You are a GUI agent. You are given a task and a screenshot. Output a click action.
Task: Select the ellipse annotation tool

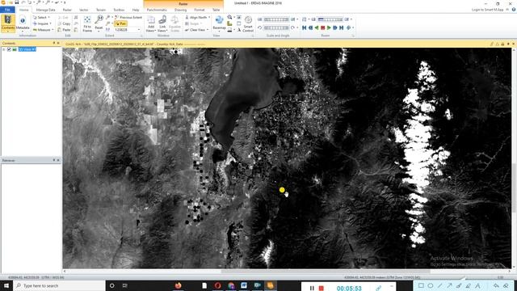[431, 285]
